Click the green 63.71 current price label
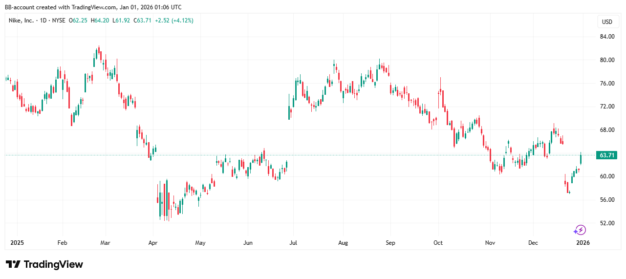626x279 pixels. 607,155
